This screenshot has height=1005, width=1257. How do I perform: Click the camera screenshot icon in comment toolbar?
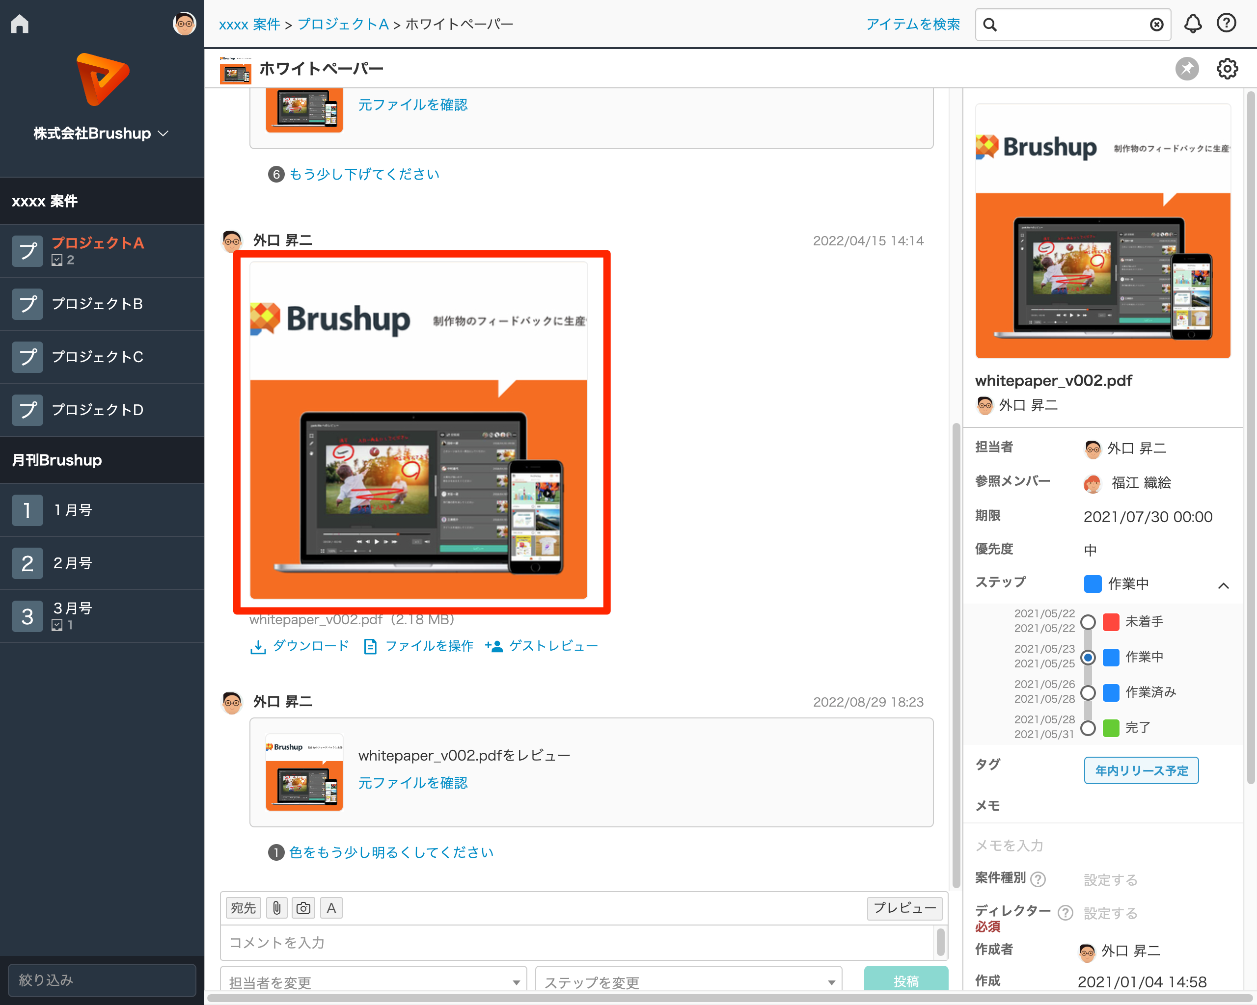point(303,908)
